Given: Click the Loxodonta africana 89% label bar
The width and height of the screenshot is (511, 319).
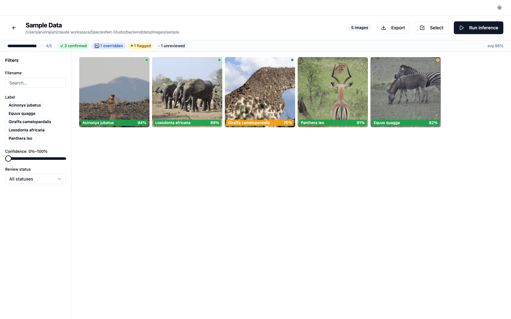Looking at the screenshot, I should [x=187, y=123].
